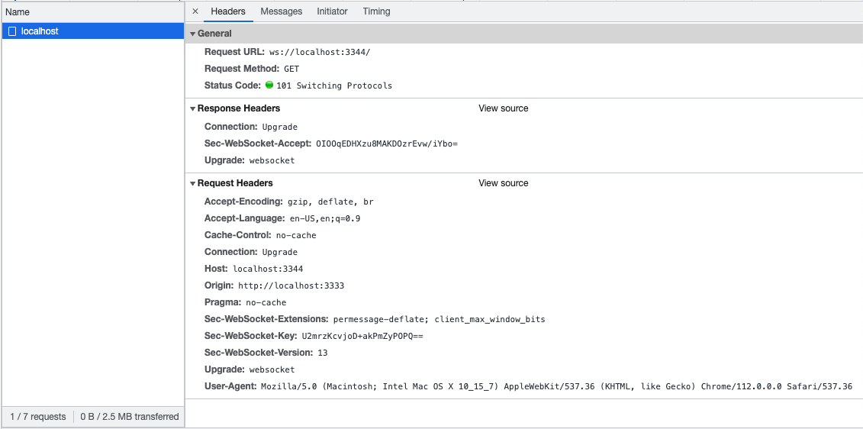This screenshot has height=429, width=863.
Task: Click the 0 B / 2.5 MB transferred text
Action: 130,417
